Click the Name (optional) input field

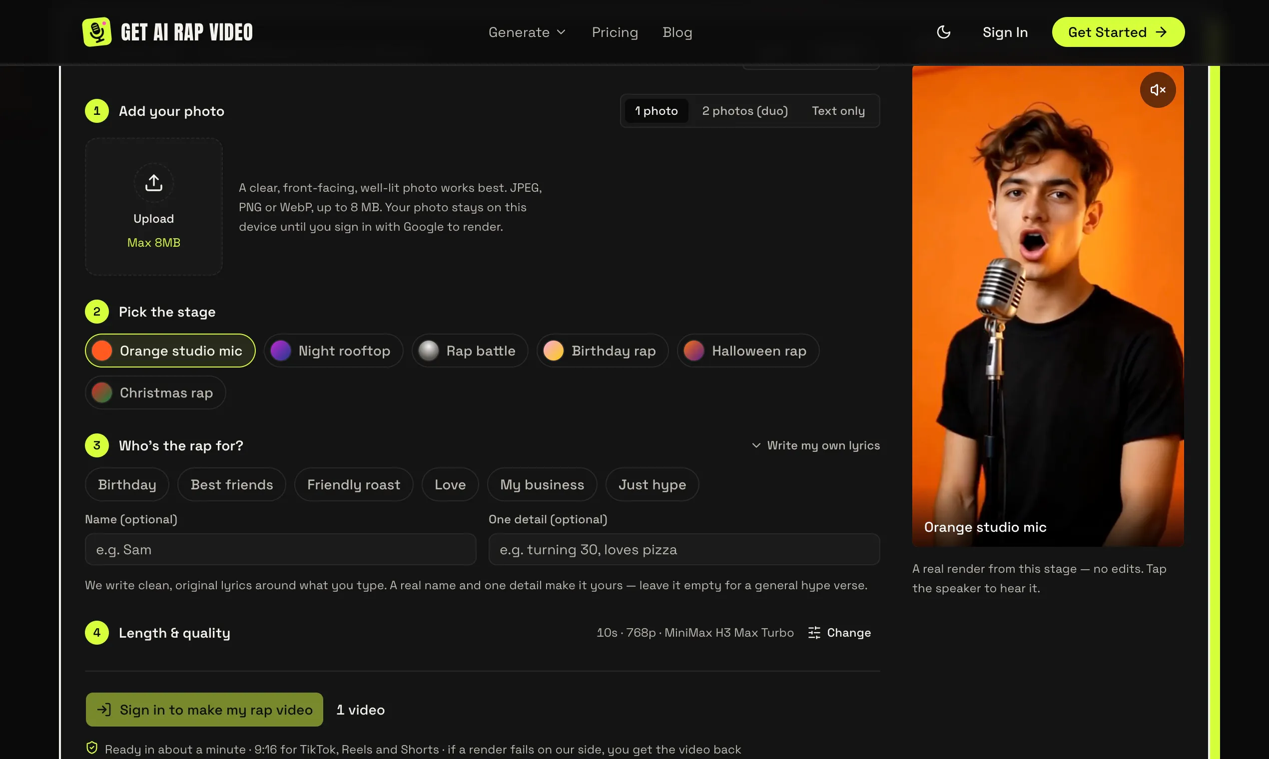(280, 549)
